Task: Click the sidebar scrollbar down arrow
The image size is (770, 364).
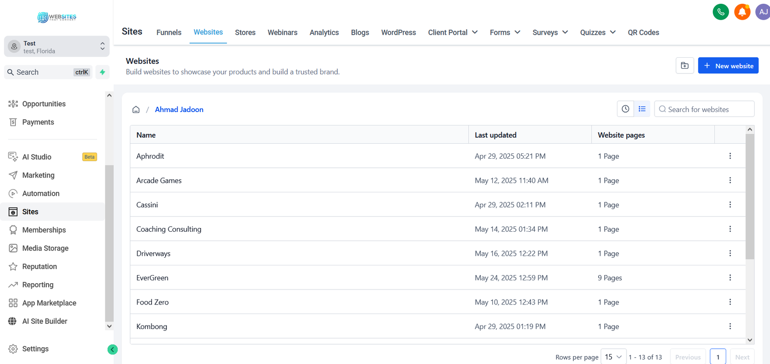Action: tap(109, 326)
